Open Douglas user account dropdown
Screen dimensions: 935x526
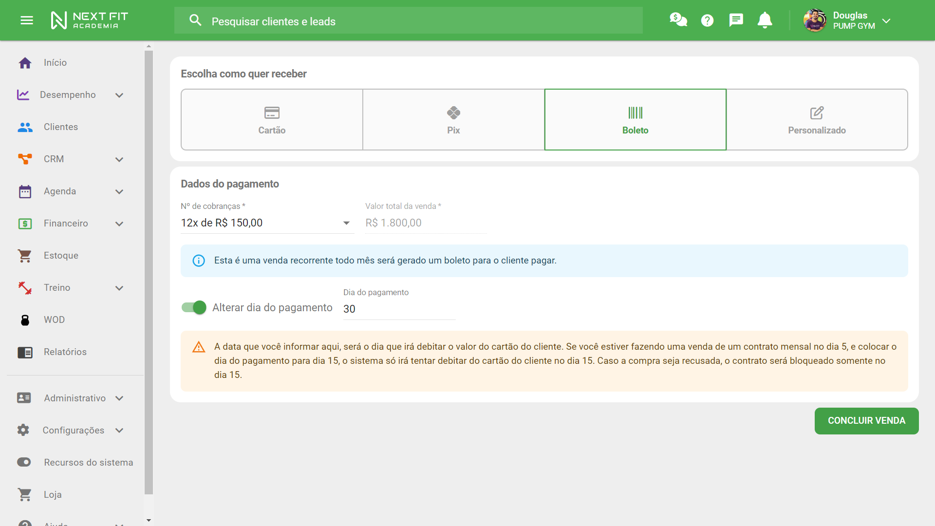[886, 20]
